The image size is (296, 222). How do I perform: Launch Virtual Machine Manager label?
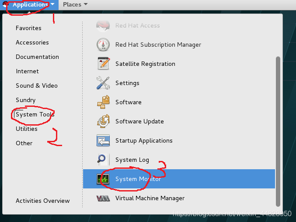click(150, 198)
